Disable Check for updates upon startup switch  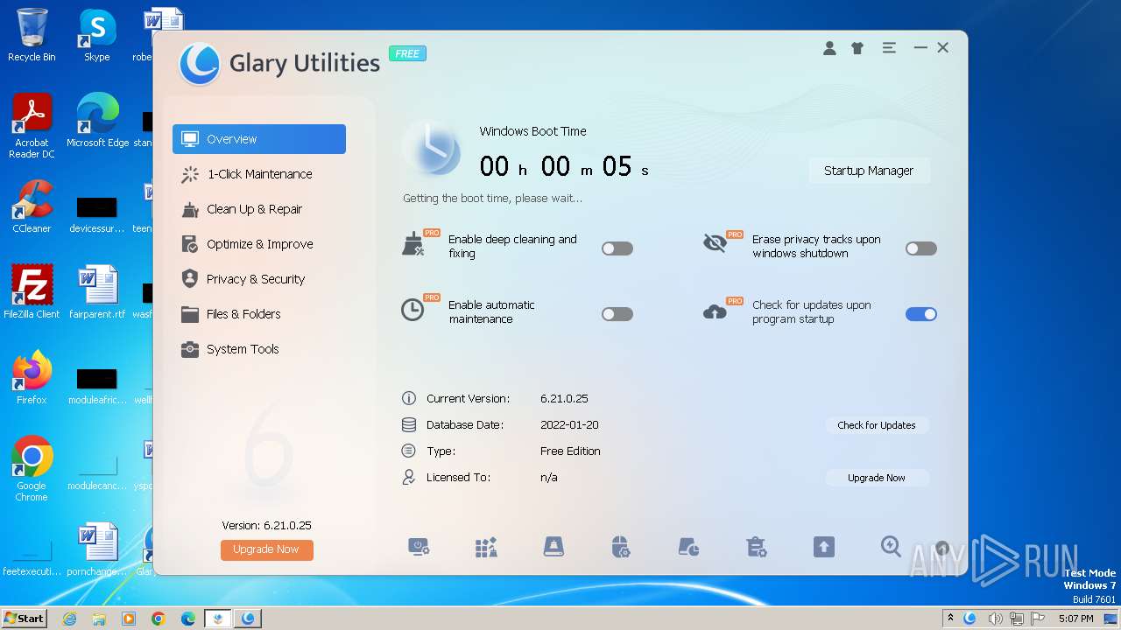pos(921,314)
